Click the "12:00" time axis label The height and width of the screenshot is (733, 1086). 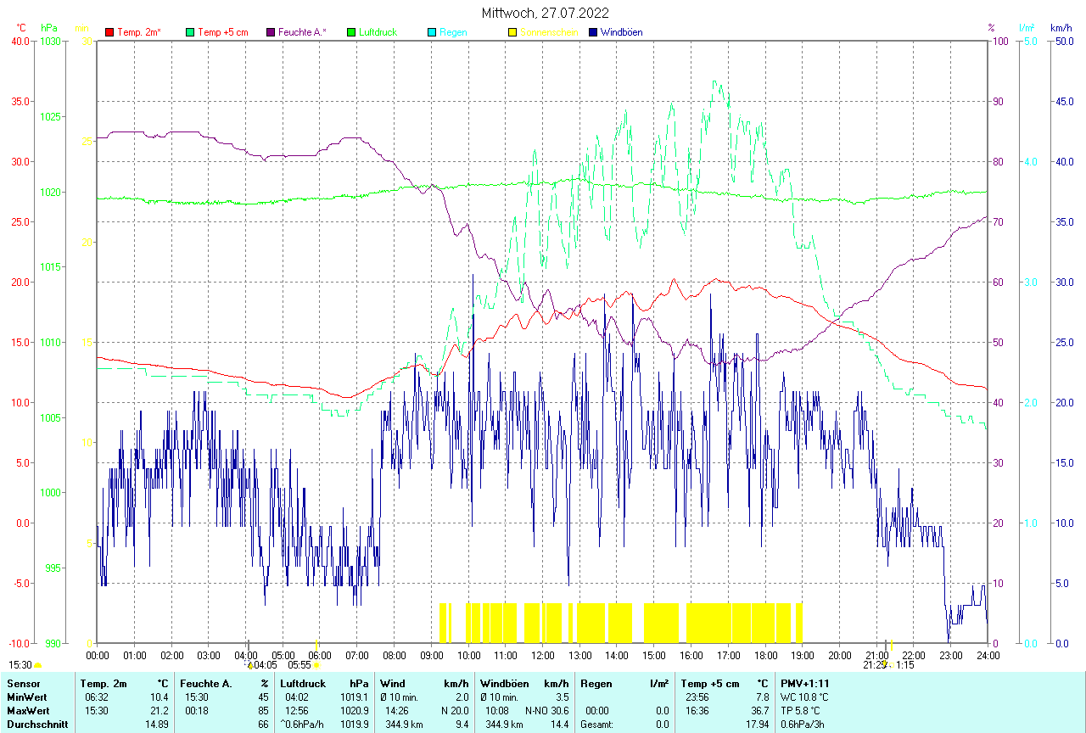pos(542,655)
